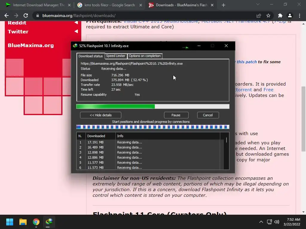Screen dimensions: 306x229
Task: Close the IDM download dialog
Action: pyautogui.click(x=226, y=46)
